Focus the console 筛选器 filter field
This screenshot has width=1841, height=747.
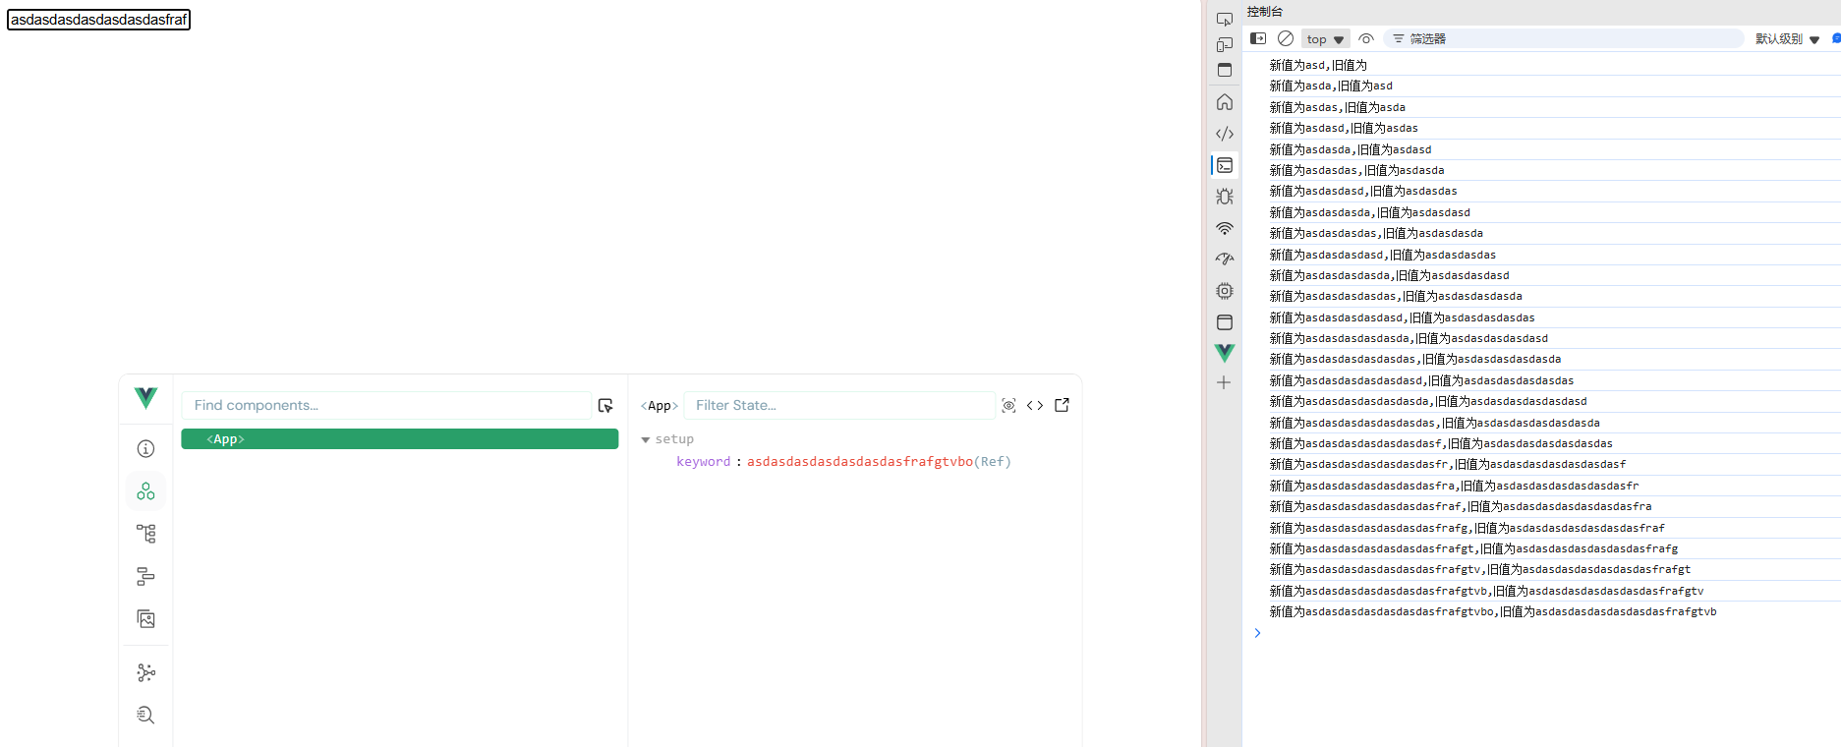(1564, 38)
